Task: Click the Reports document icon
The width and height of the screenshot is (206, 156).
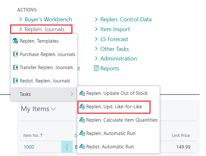Action: 96,68
